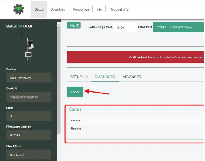Click the weather station device image
This screenshot has height=161, width=205.
tap(29, 49)
